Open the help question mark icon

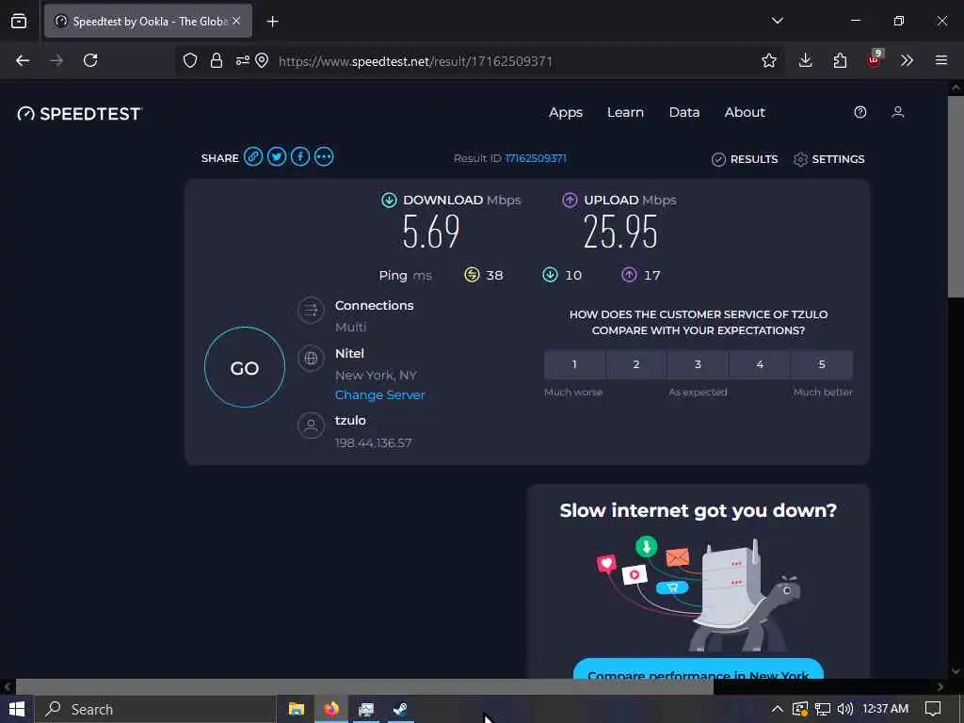860,112
